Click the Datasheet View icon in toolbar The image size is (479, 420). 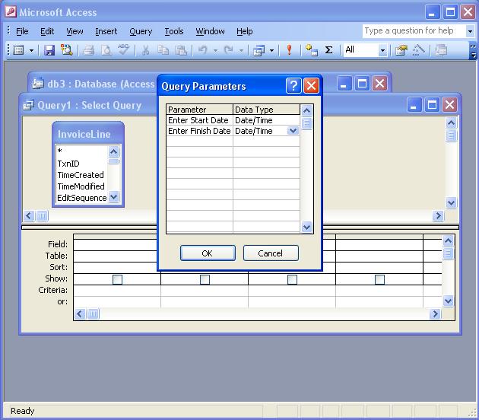coord(18,49)
